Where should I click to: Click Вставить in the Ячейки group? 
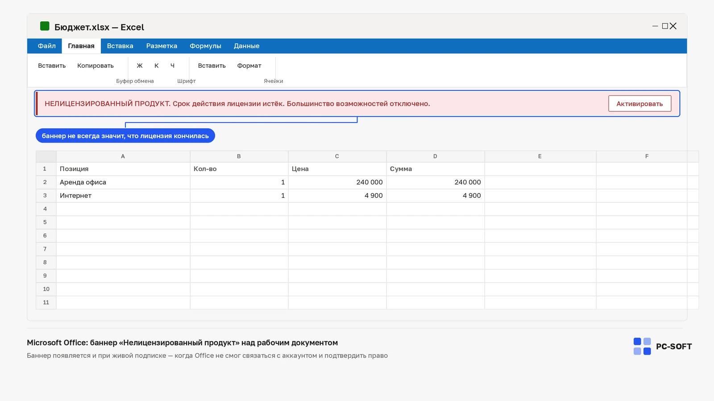(x=212, y=65)
